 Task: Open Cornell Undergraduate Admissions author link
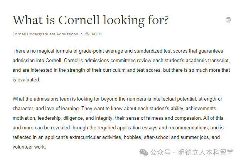45,34
